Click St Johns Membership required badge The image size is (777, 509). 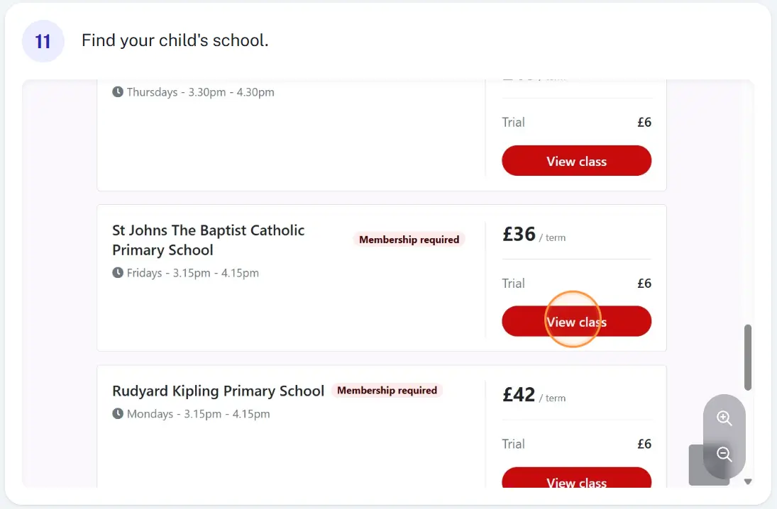click(x=409, y=240)
